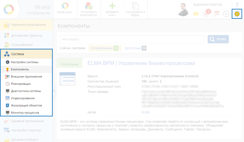Click the Планировщик clock icon
Image resolution: width=244 pixels, height=142 pixels.
[x=7, y=84]
